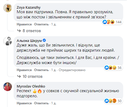Click the verified badge next to Альона Шкрум

[44, 40]
